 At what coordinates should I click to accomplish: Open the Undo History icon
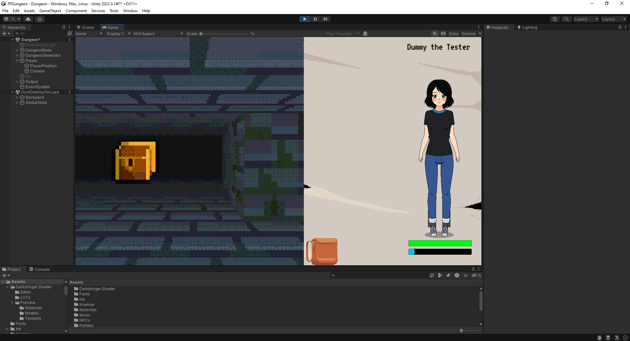[x=555, y=19]
